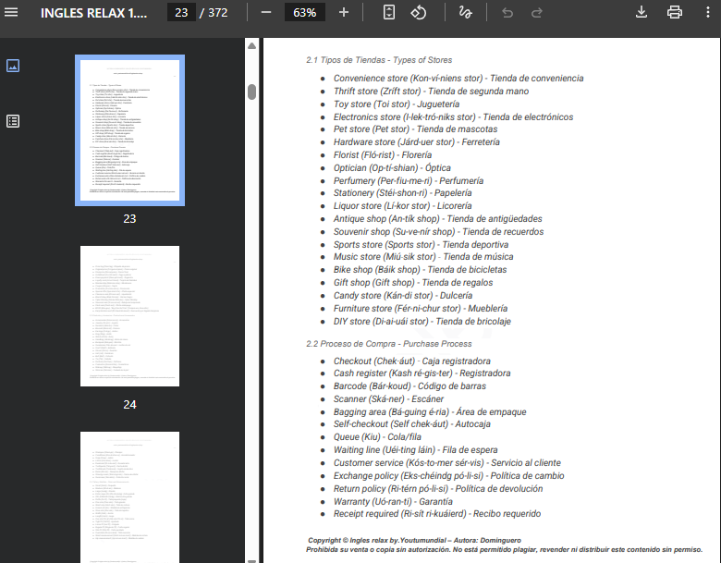Redo the last annotation
Viewport: 721px width, 563px height.
pos(537,13)
